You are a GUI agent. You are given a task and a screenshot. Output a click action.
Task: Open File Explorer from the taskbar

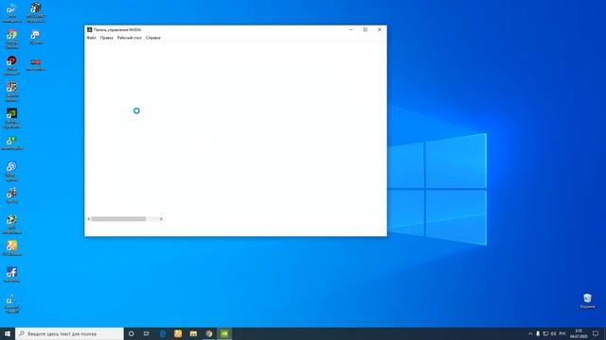click(x=193, y=333)
